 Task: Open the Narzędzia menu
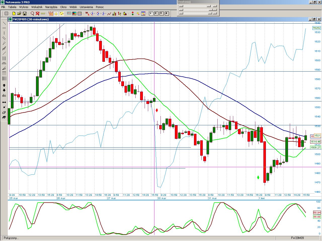pyautogui.click(x=51, y=7)
